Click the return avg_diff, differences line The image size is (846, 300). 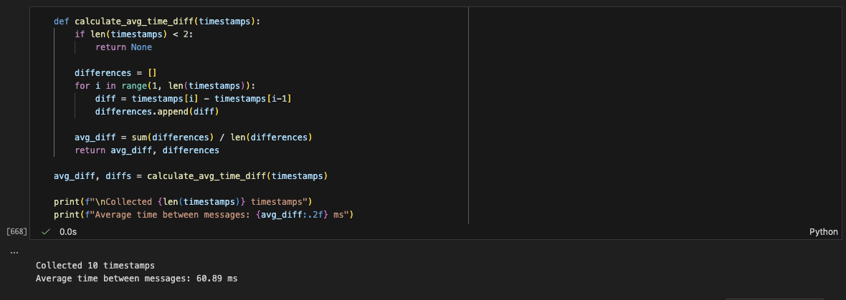147,150
